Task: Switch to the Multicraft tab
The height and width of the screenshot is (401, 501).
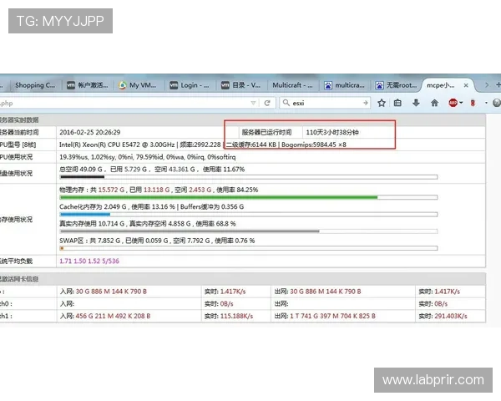Action: (293, 85)
